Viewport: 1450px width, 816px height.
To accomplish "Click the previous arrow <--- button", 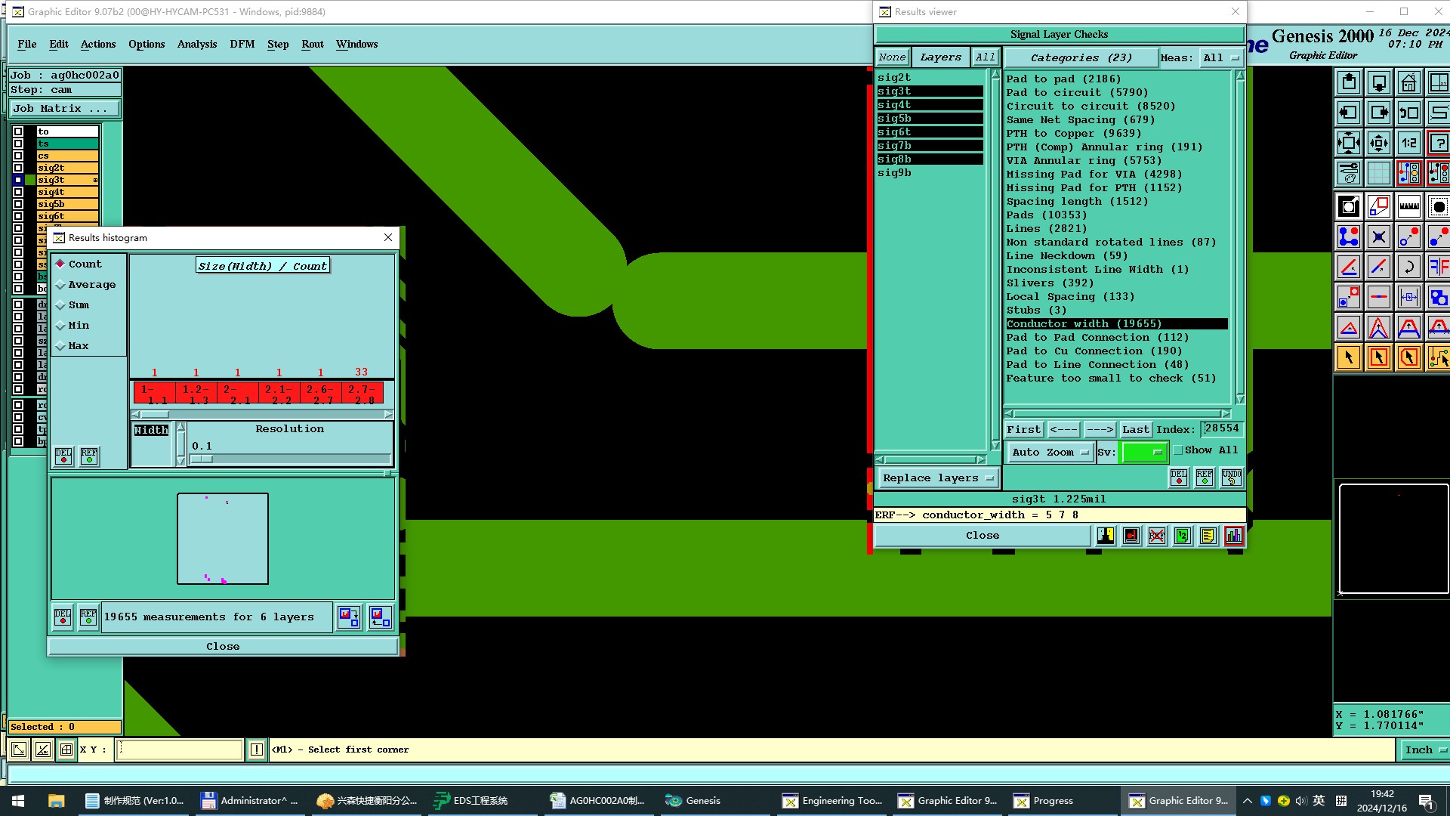I will (1063, 430).
